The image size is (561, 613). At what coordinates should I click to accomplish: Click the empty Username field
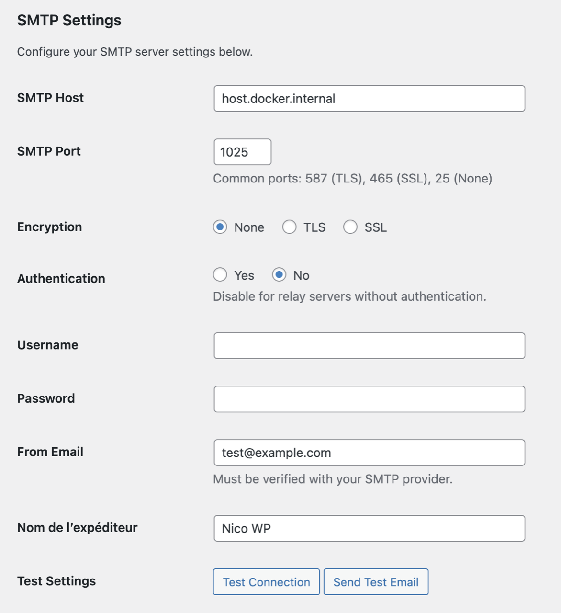point(369,346)
